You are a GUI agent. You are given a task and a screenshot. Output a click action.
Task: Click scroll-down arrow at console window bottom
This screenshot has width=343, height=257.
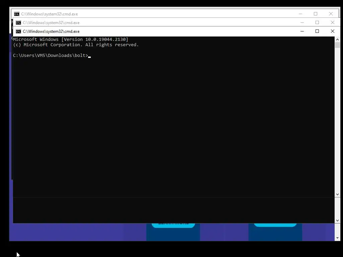click(337, 221)
